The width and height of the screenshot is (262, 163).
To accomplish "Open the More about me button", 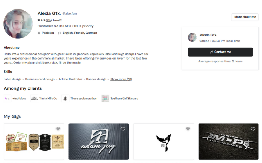I will (x=245, y=17).
